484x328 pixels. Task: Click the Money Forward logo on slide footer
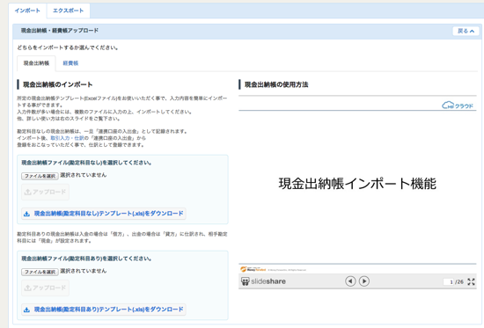coord(253,269)
